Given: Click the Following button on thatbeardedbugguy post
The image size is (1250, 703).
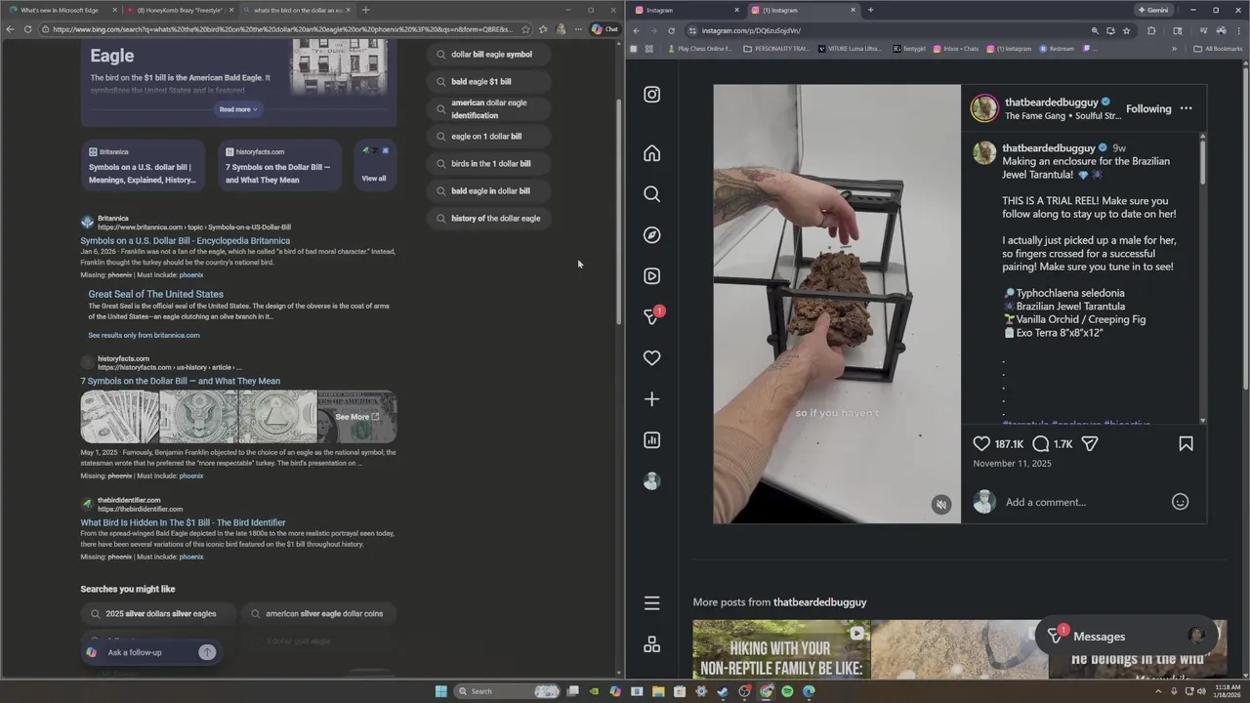Looking at the screenshot, I should 1148,108.
